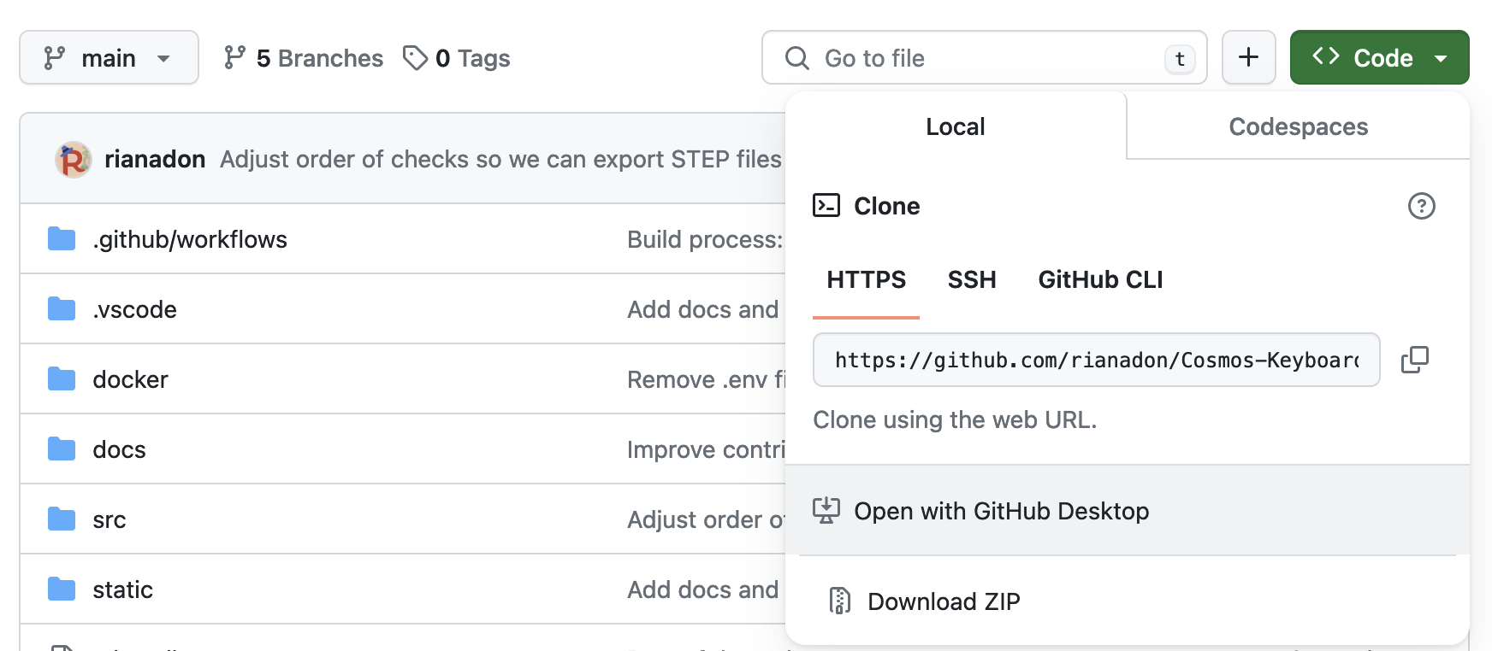1492x651 pixels.
Task: Open the static folder
Action: [x=122, y=589]
